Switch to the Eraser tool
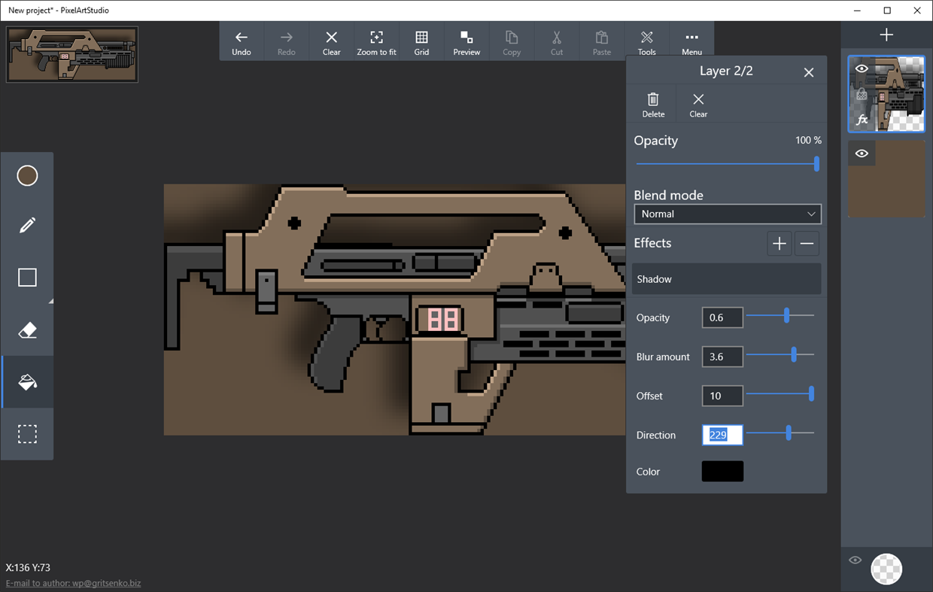 pyautogui.click(x=27, y=329)
